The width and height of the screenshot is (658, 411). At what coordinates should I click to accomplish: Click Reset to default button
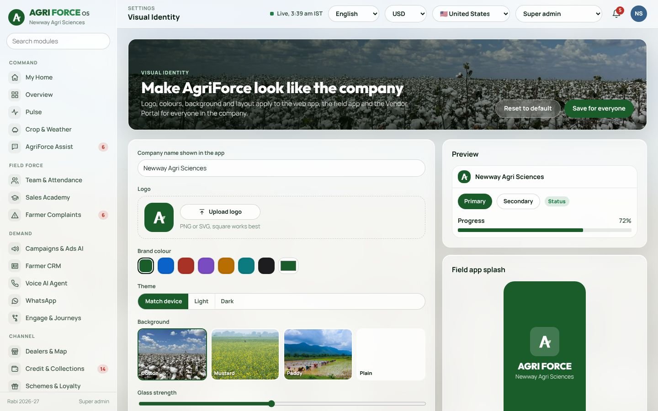click(528, 109)
